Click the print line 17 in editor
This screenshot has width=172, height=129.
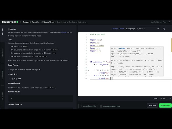coord(106,78)
